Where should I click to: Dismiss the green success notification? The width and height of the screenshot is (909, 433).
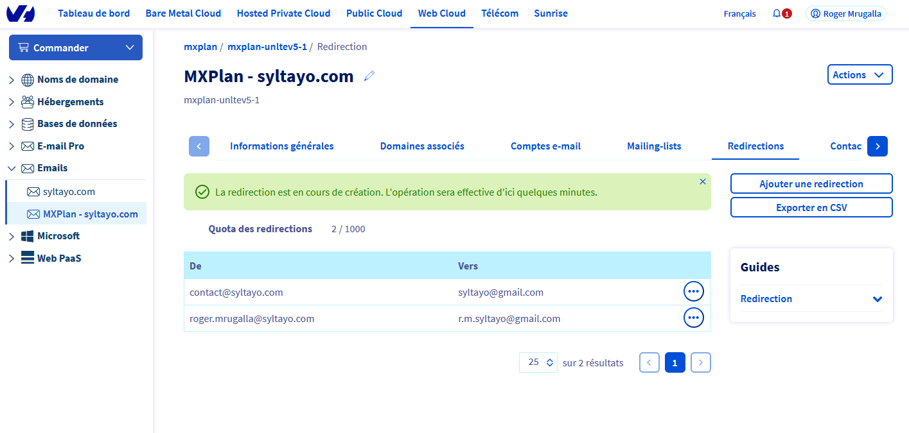702,182
